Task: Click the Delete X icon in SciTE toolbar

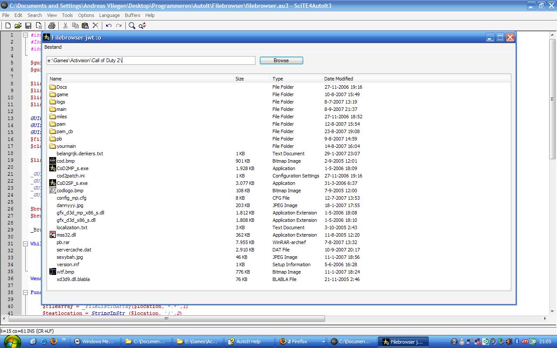Action: pos(95,26)
